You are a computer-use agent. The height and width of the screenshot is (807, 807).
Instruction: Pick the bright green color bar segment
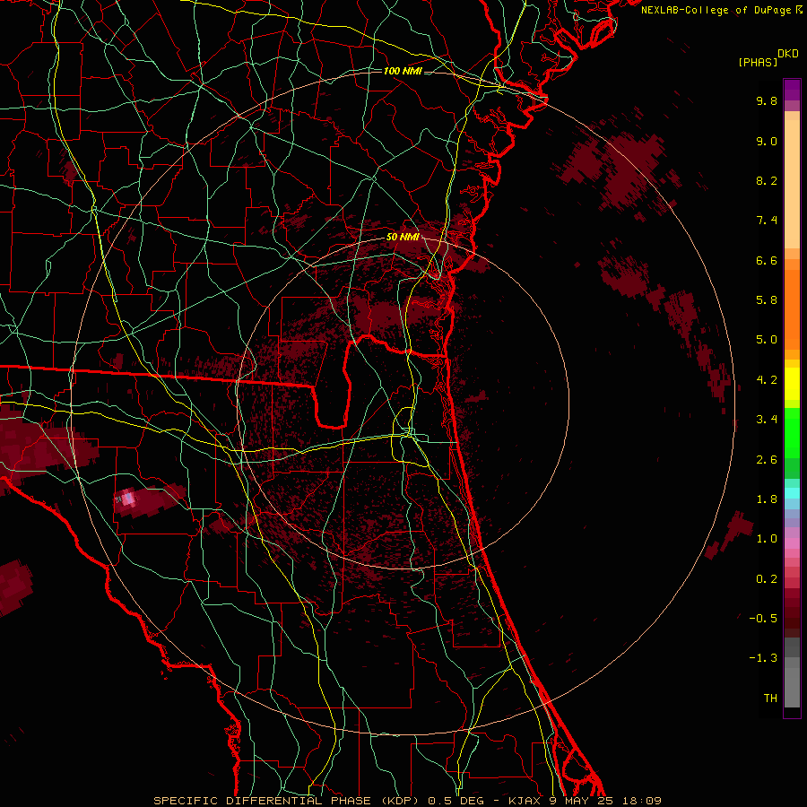click(792, 432)
